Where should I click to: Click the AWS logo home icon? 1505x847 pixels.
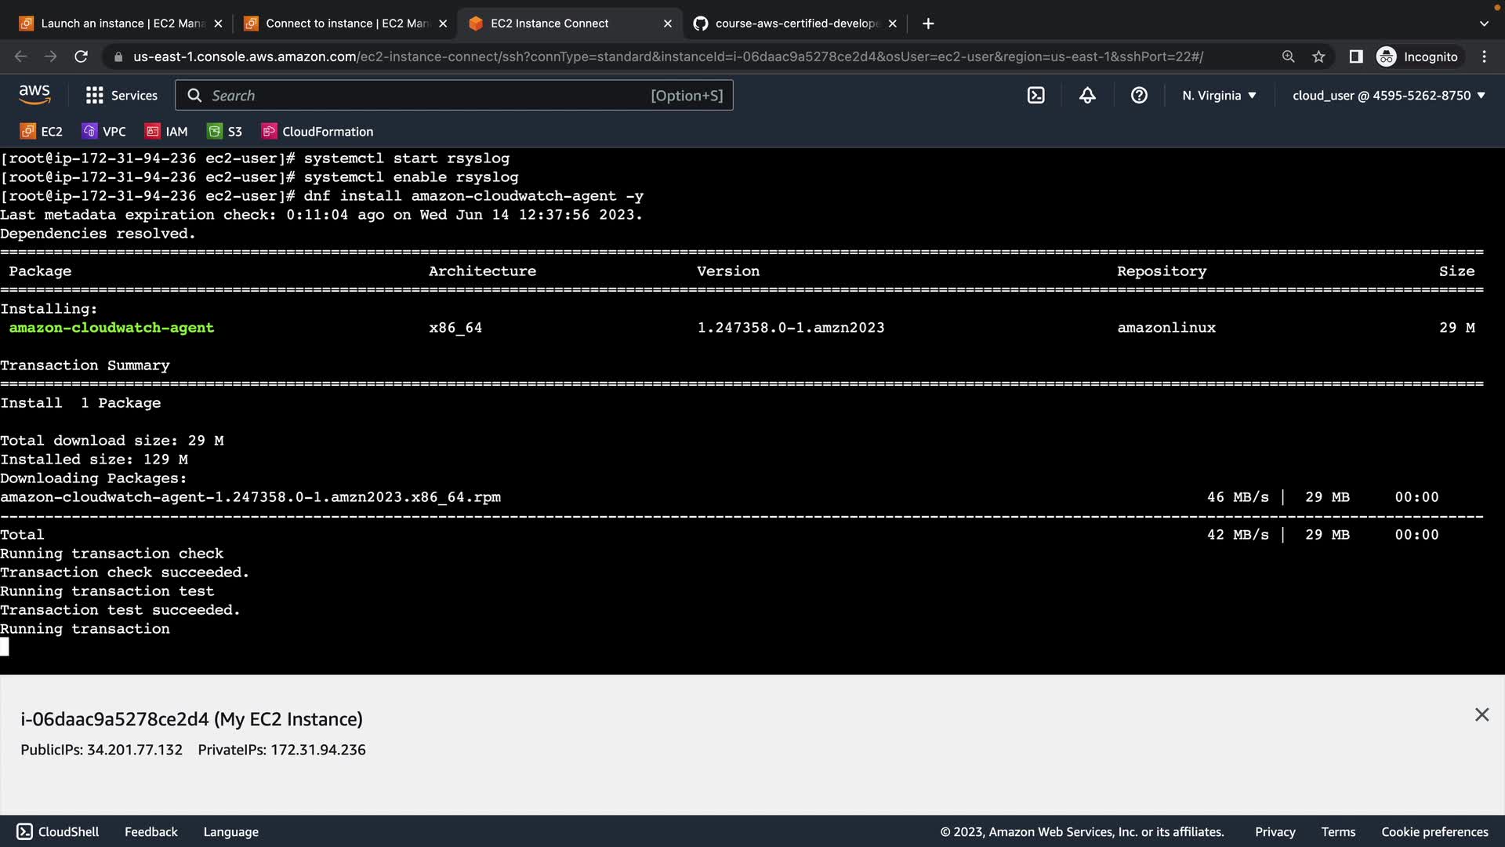(34, 95)
